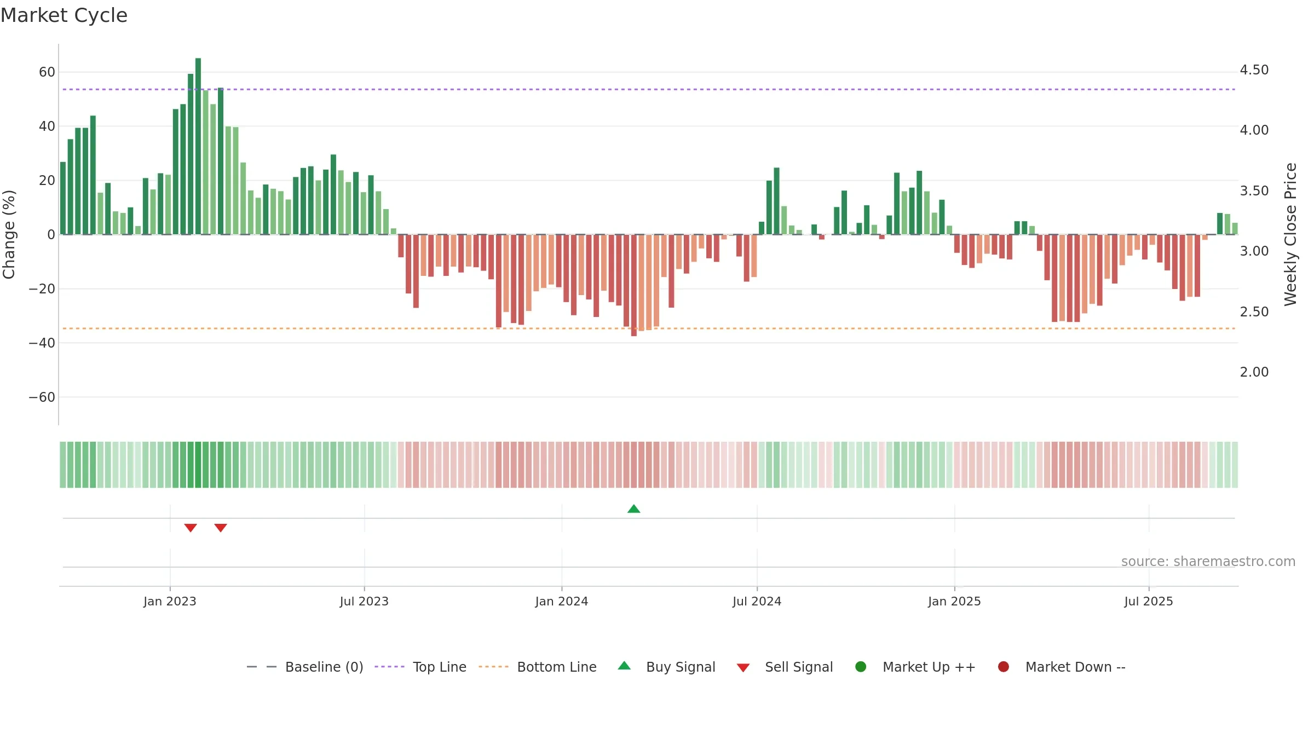Toggle the Top Line legend entry
This screenshot has width=1314, height=739.
coord(420,667)
